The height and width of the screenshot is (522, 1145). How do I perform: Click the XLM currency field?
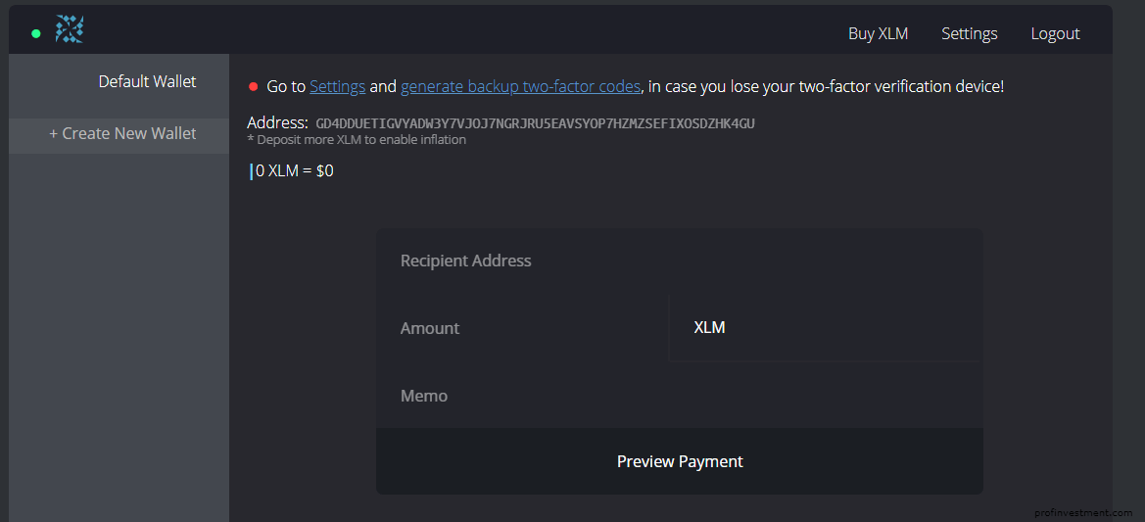pyautogui.click(x=825, y=328)
